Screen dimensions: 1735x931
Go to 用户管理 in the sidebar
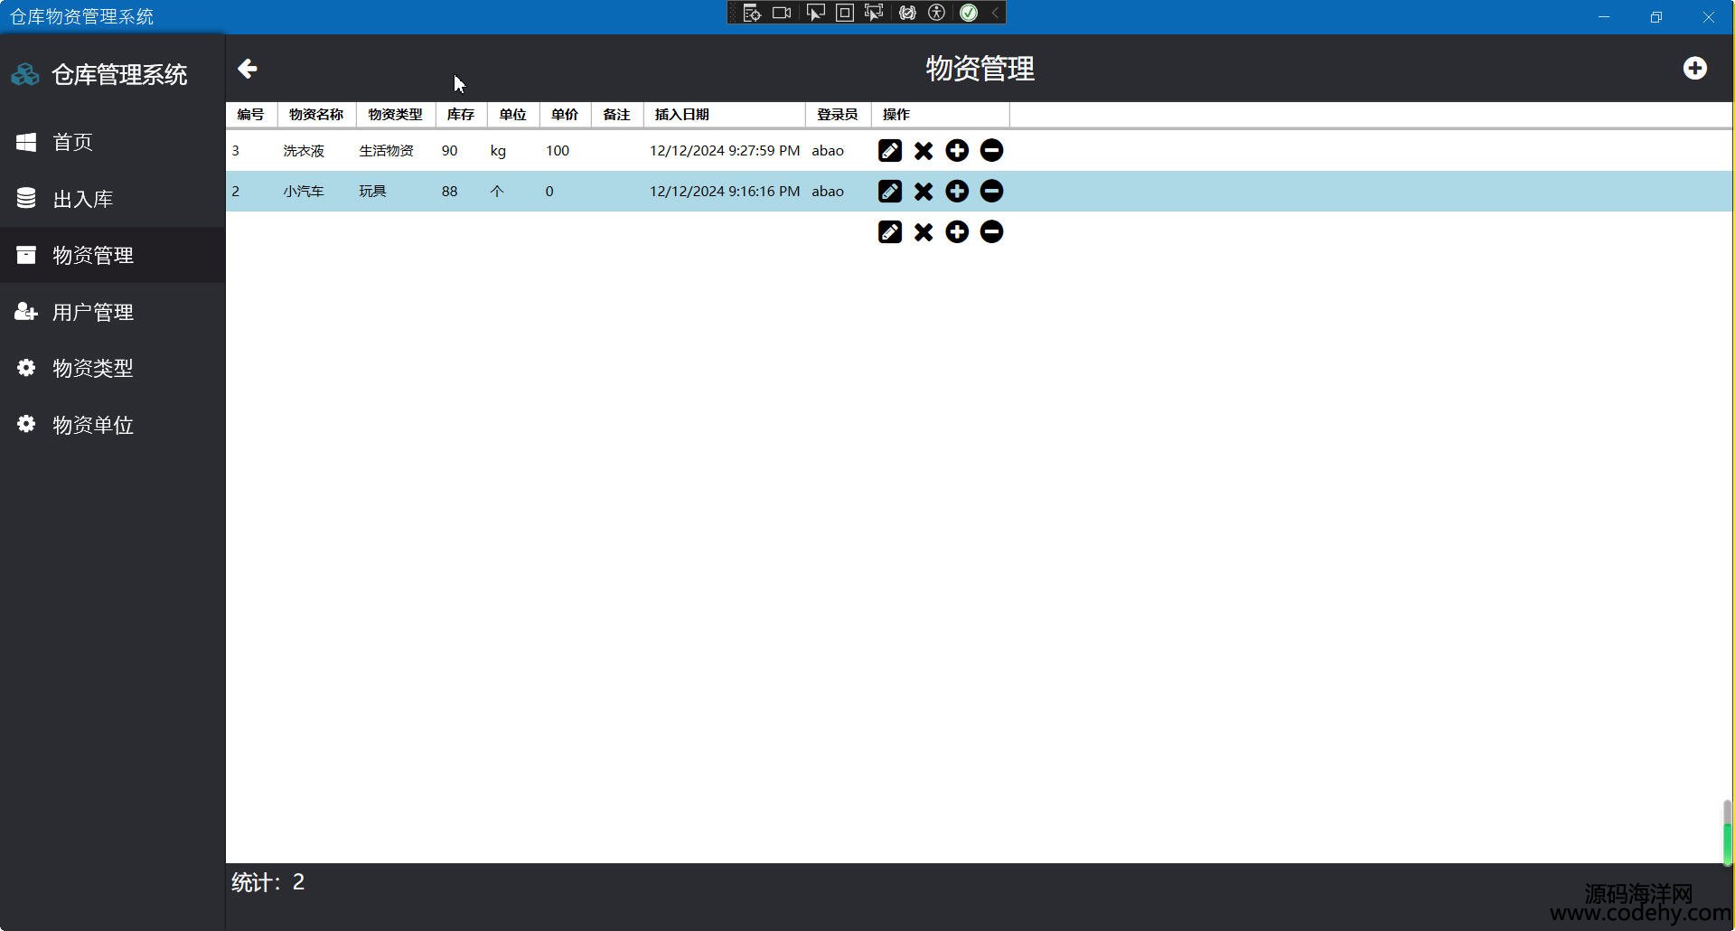112,312
